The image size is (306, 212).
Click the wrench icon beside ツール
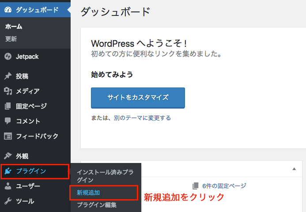pyautogui.click(x=8, y=201)
